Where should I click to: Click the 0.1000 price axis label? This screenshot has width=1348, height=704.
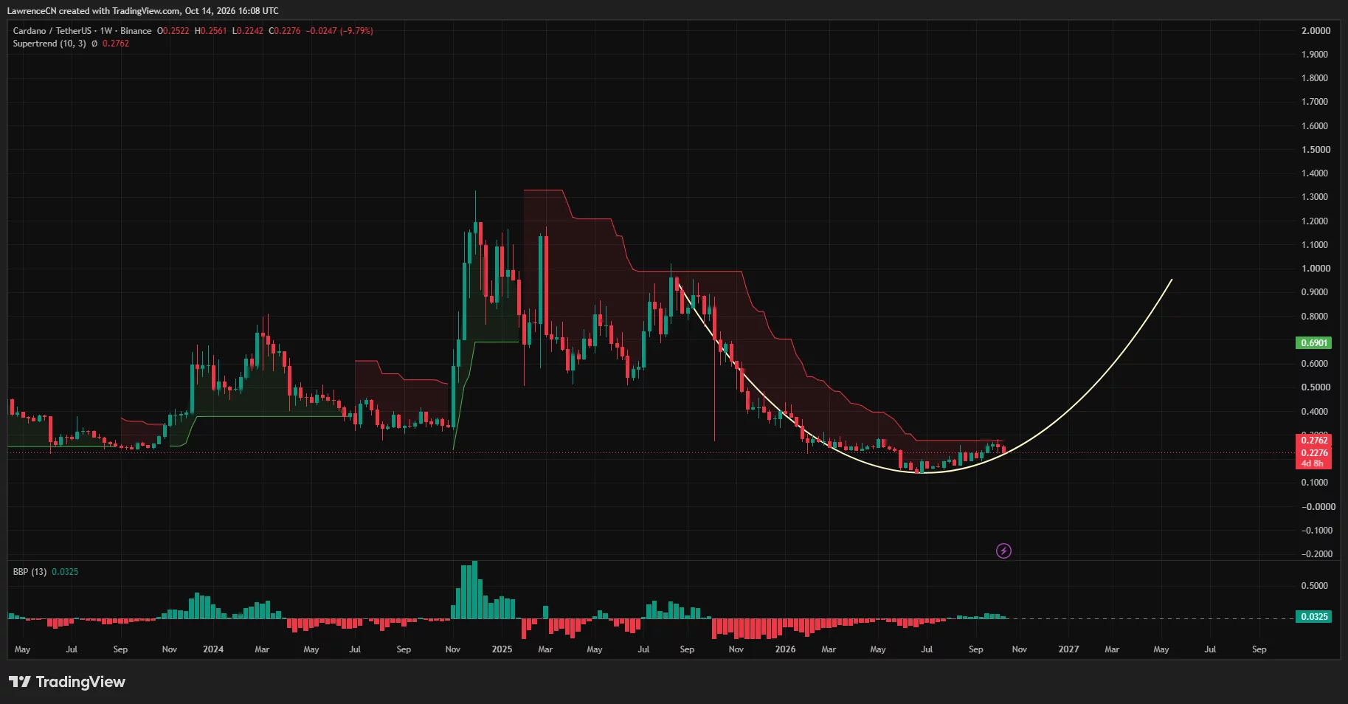1316,483
